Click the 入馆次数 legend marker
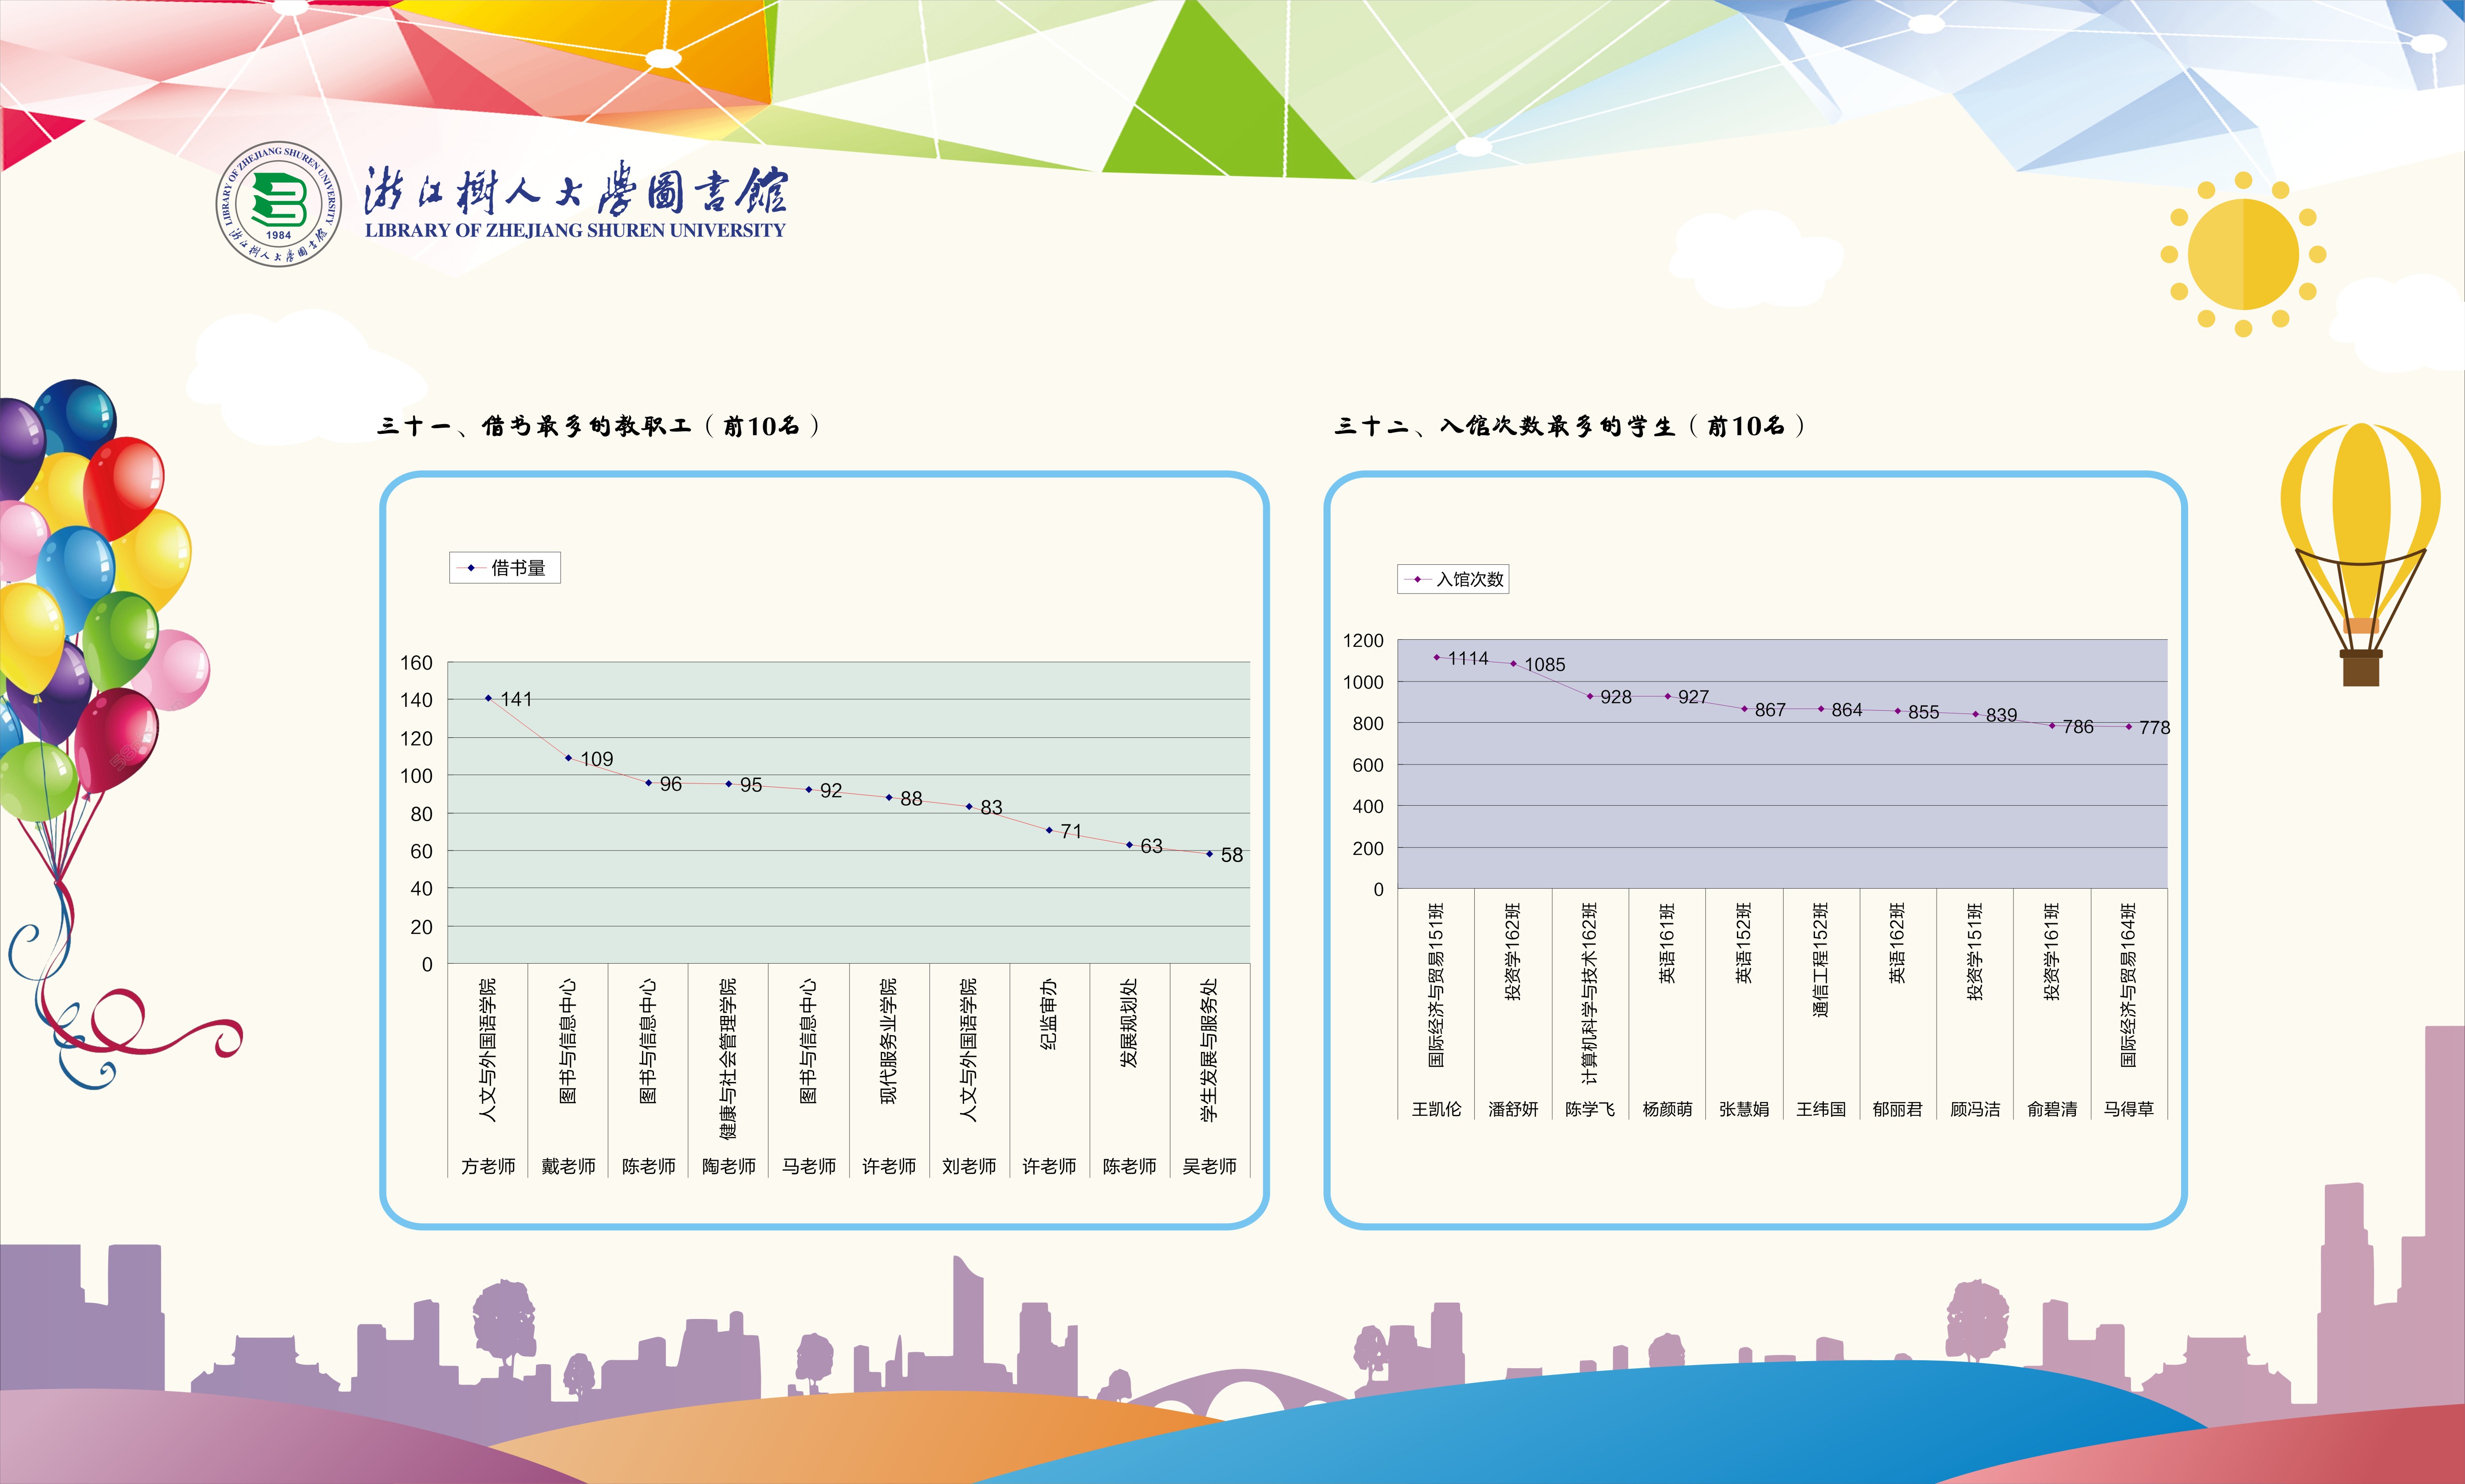Screen dimensions: 2465x1484 pos(1417,579)
